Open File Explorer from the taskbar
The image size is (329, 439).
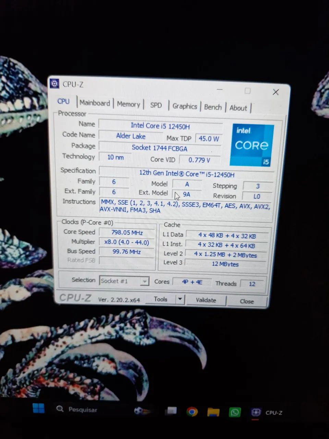point(213,412)
